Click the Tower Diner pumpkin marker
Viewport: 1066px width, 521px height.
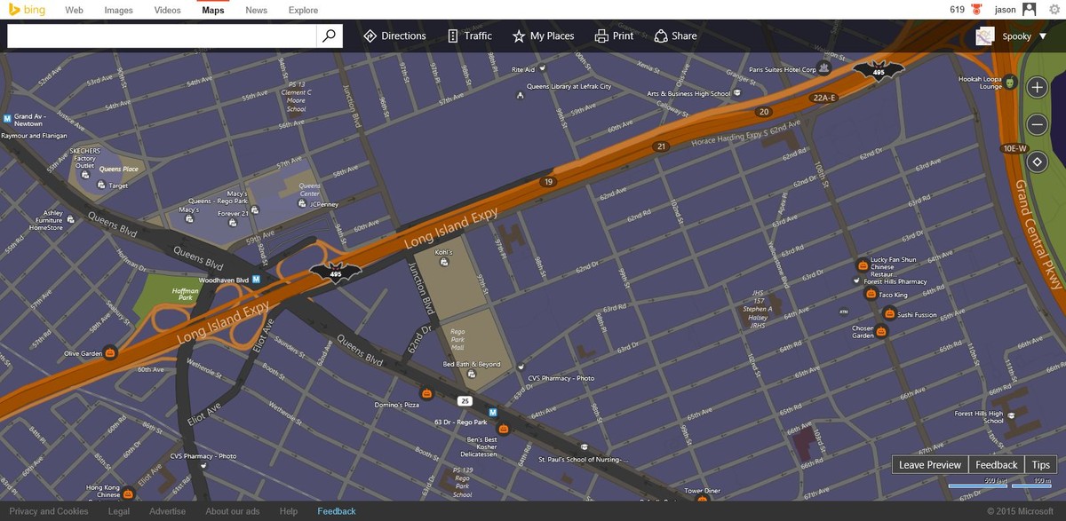702,500
